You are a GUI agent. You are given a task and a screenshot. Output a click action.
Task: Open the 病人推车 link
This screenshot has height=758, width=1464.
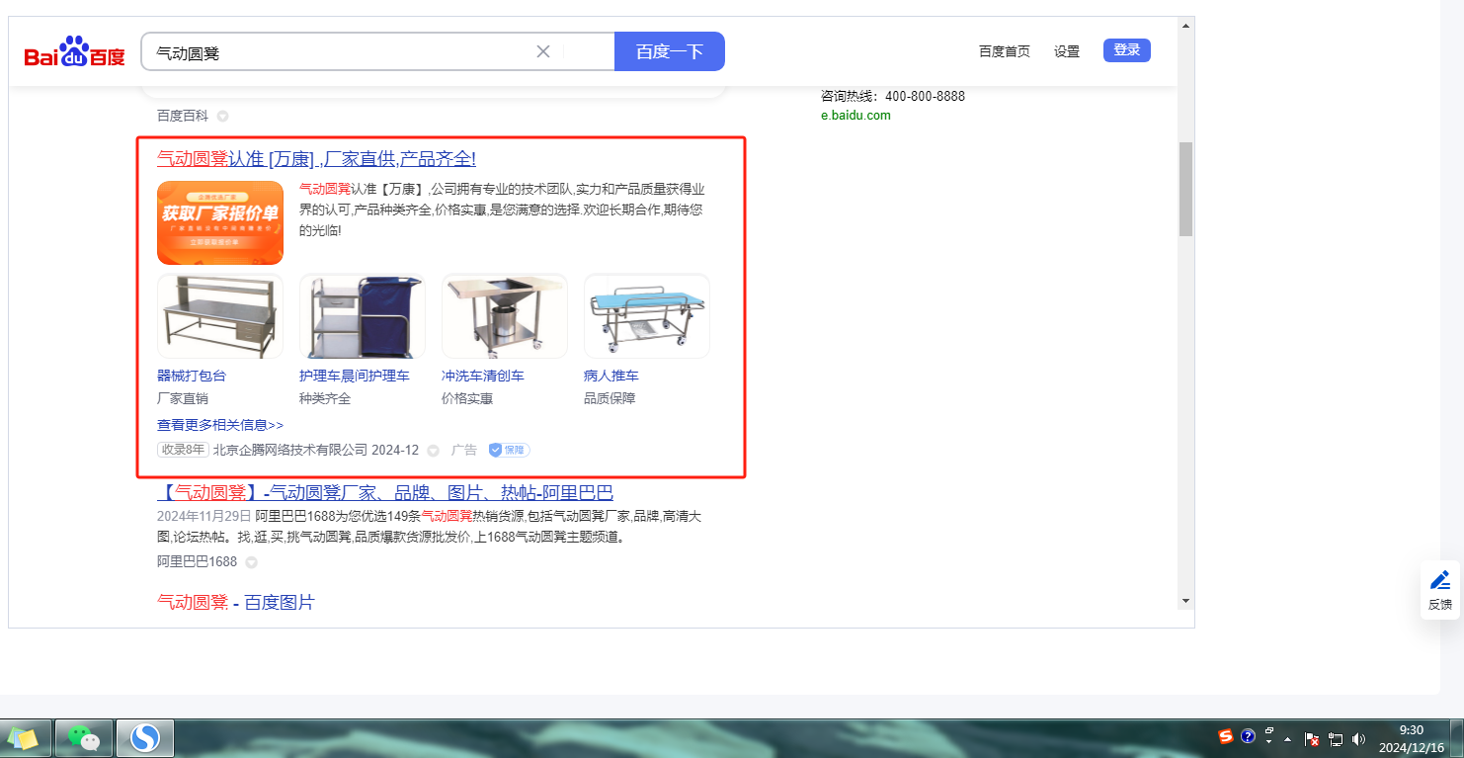(611, 376)
